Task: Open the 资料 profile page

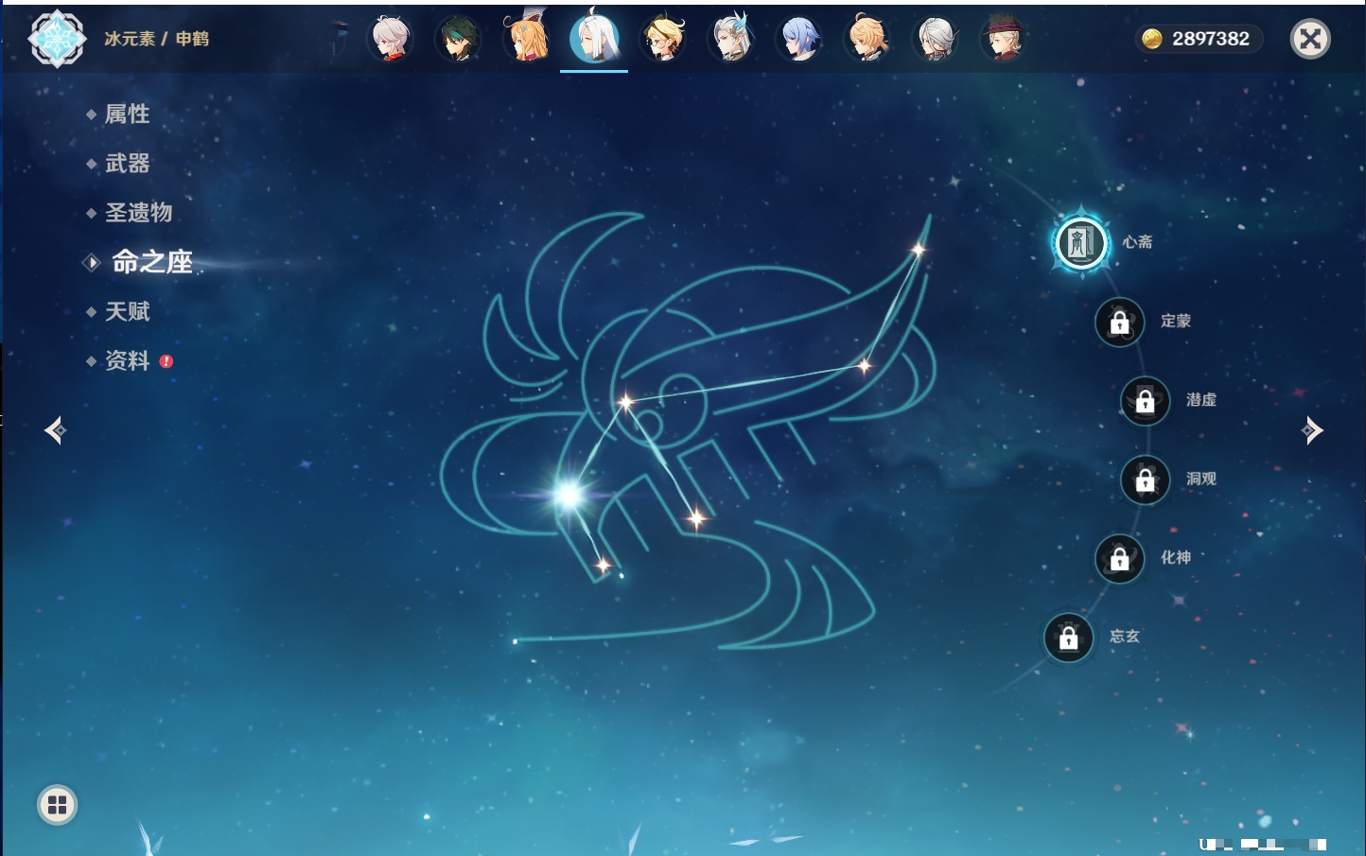Action: pyautogui.click(x=127, y=360)
